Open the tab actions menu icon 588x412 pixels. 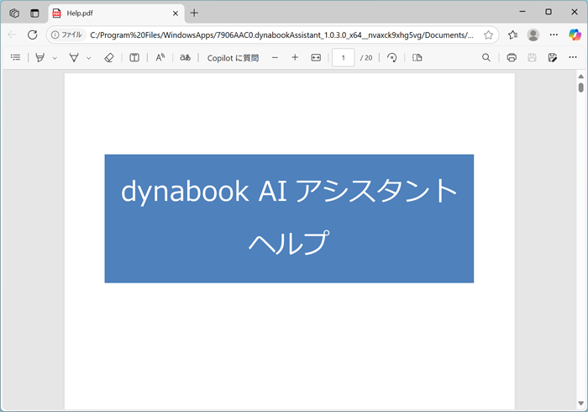34,13
